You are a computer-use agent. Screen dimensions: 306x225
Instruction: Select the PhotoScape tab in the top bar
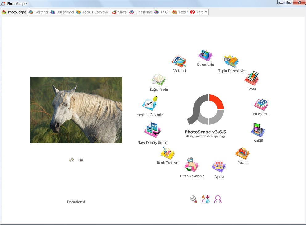(x=14, y=12)
